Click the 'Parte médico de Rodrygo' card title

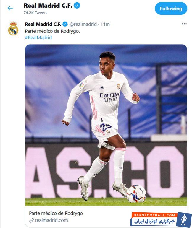(56, 213)
